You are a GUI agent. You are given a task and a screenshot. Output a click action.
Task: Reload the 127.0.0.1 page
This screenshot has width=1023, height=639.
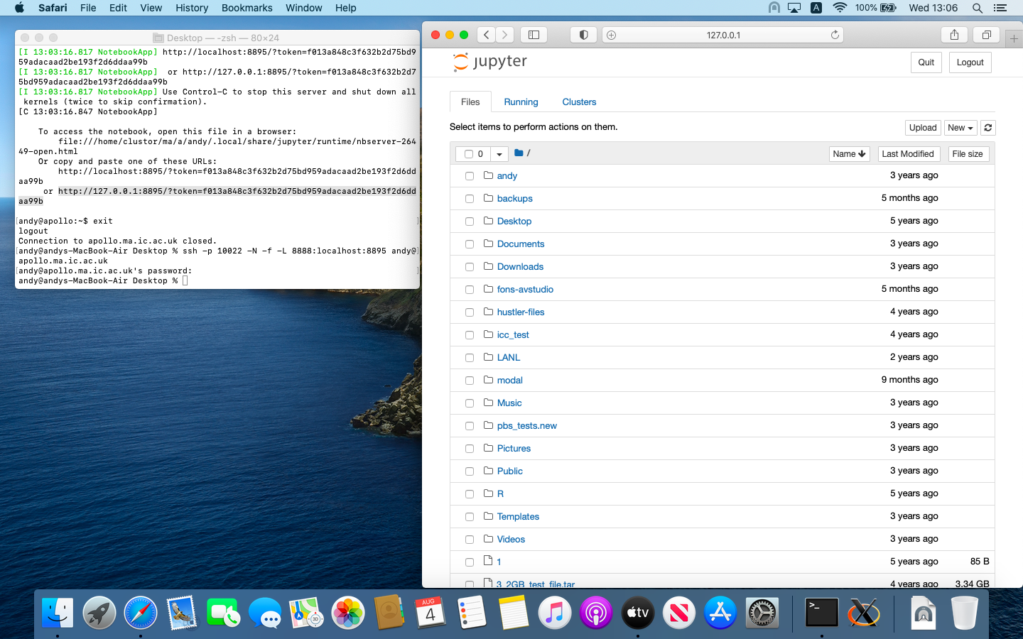835,35
